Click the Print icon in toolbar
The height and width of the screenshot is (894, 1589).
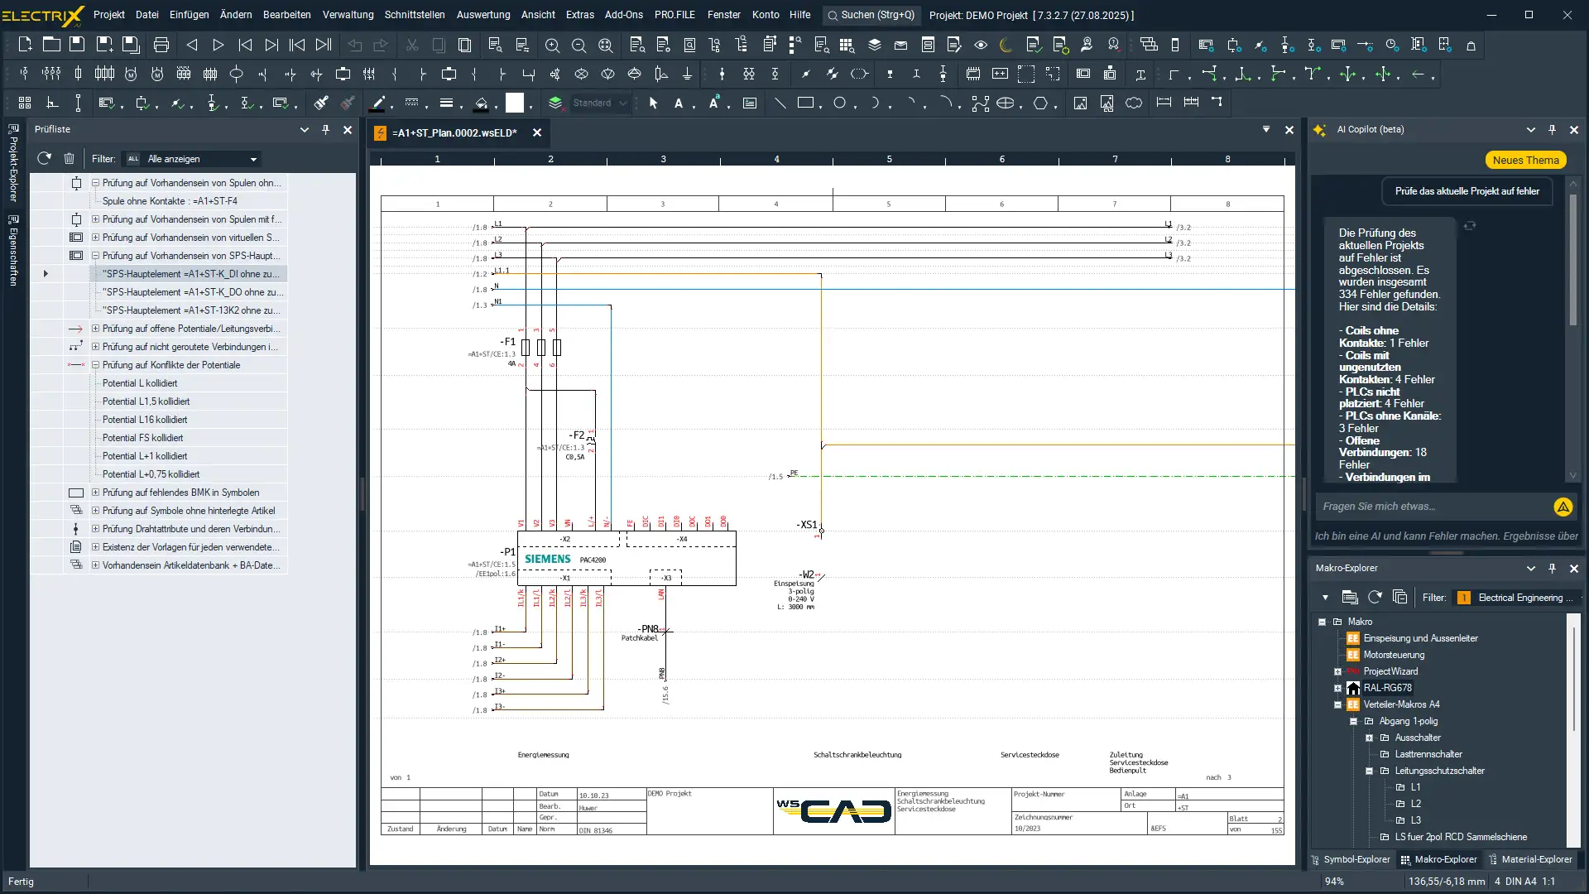[x=161, y=45]
